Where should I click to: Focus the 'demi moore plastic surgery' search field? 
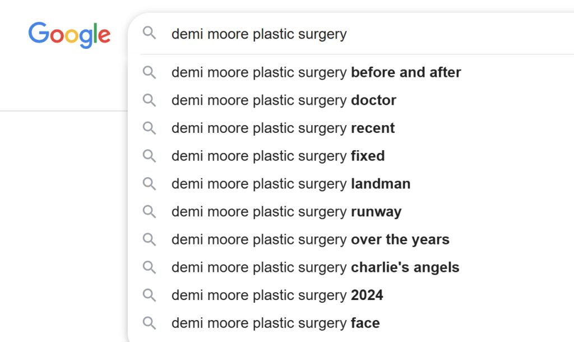tap(336, 34)
